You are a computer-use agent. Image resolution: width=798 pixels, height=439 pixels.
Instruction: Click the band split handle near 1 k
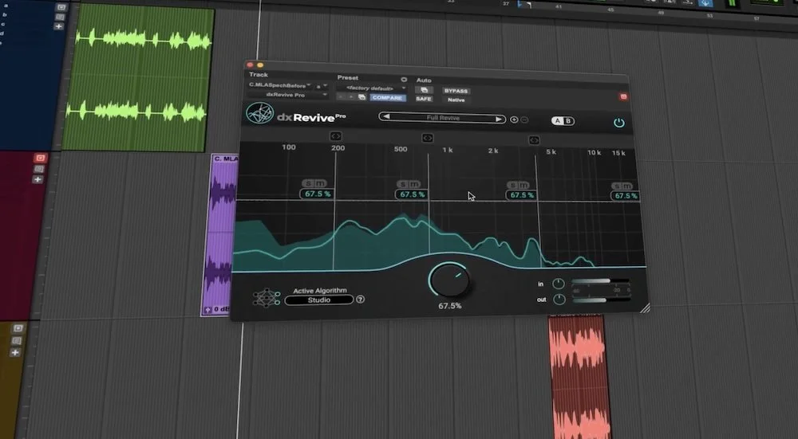click(428, 138)
